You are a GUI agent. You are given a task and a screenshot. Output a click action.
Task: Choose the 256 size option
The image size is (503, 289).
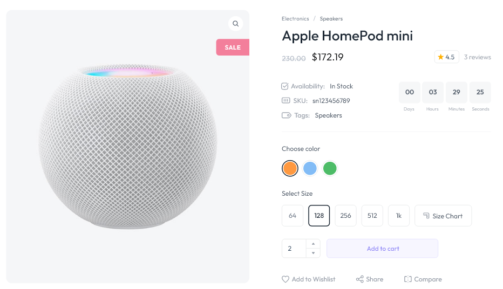[345, 216]
